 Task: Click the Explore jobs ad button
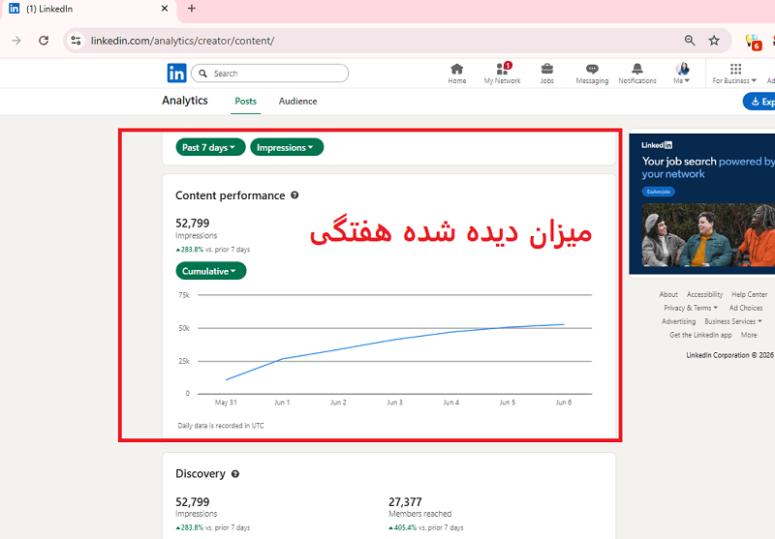(659, 192)
